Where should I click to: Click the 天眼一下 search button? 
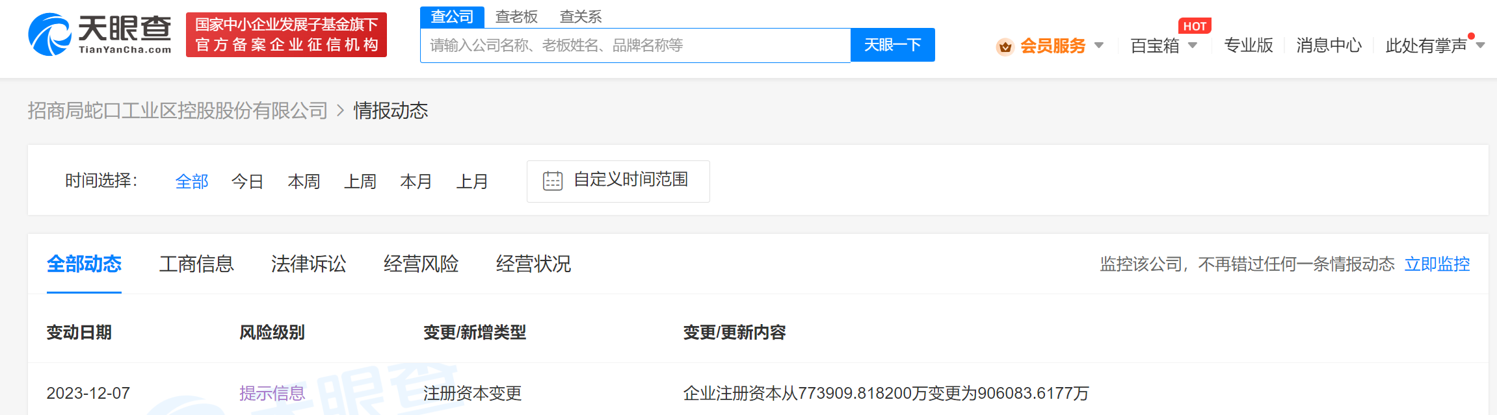[893, 45]
